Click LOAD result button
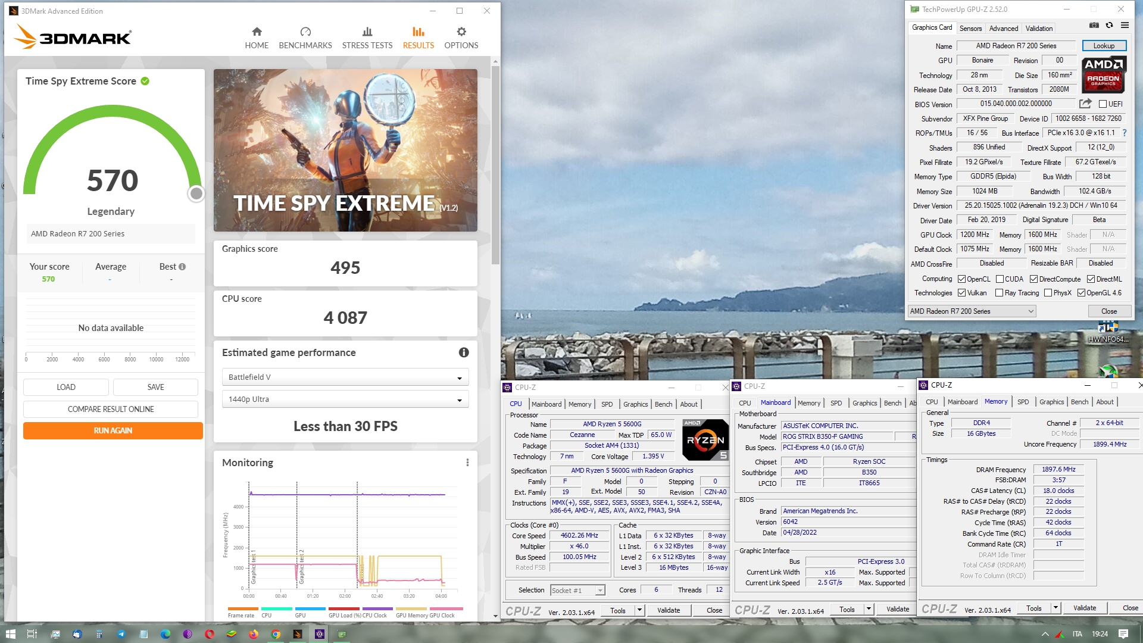The width and height of the screenshot is (1143, 643). [x=66, y=387]
